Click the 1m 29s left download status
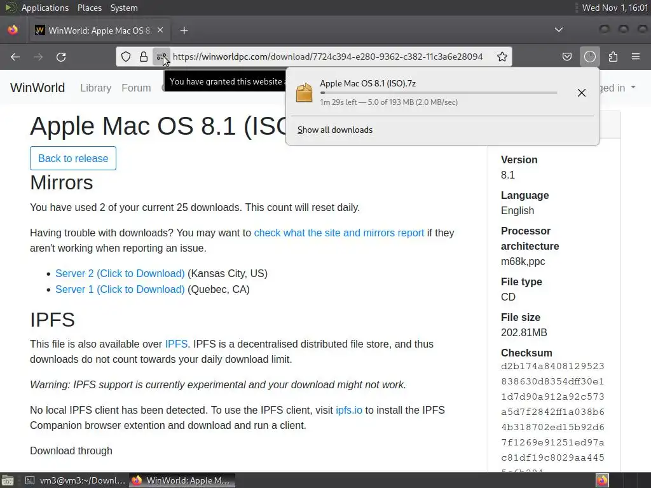 click(388, 102)
